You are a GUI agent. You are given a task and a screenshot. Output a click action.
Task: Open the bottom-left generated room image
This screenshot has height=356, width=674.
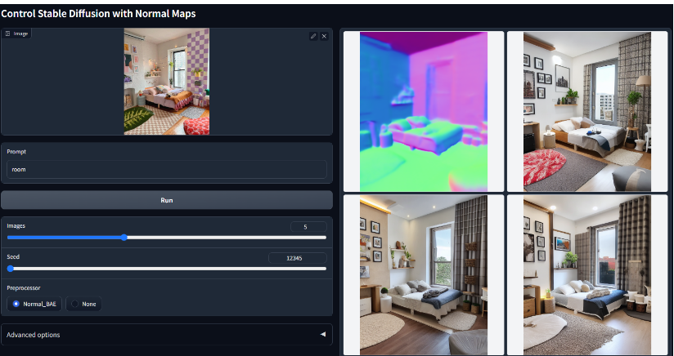click(x=423, y=274)
